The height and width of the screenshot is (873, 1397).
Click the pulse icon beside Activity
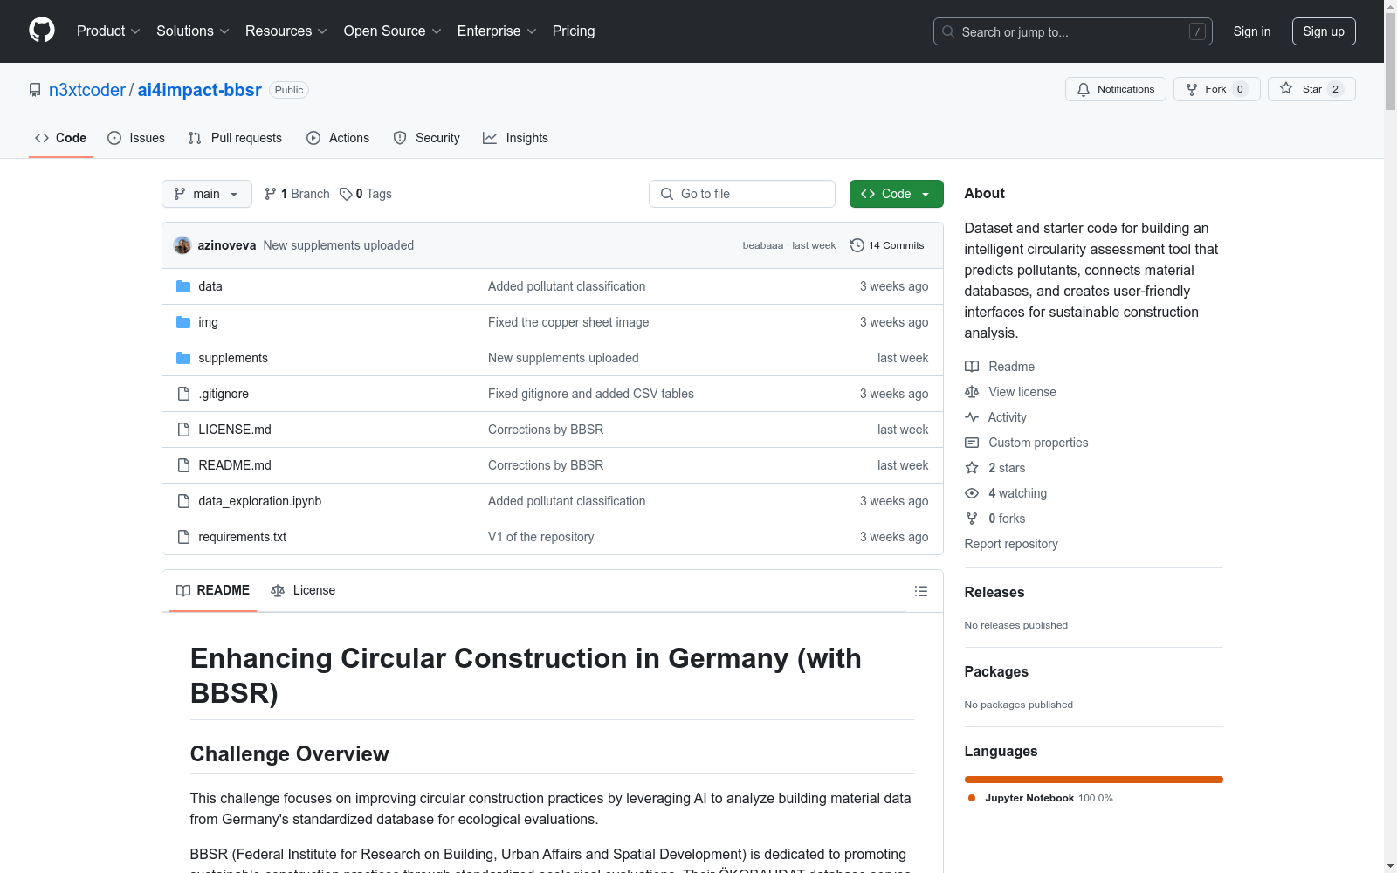(972, 417)
